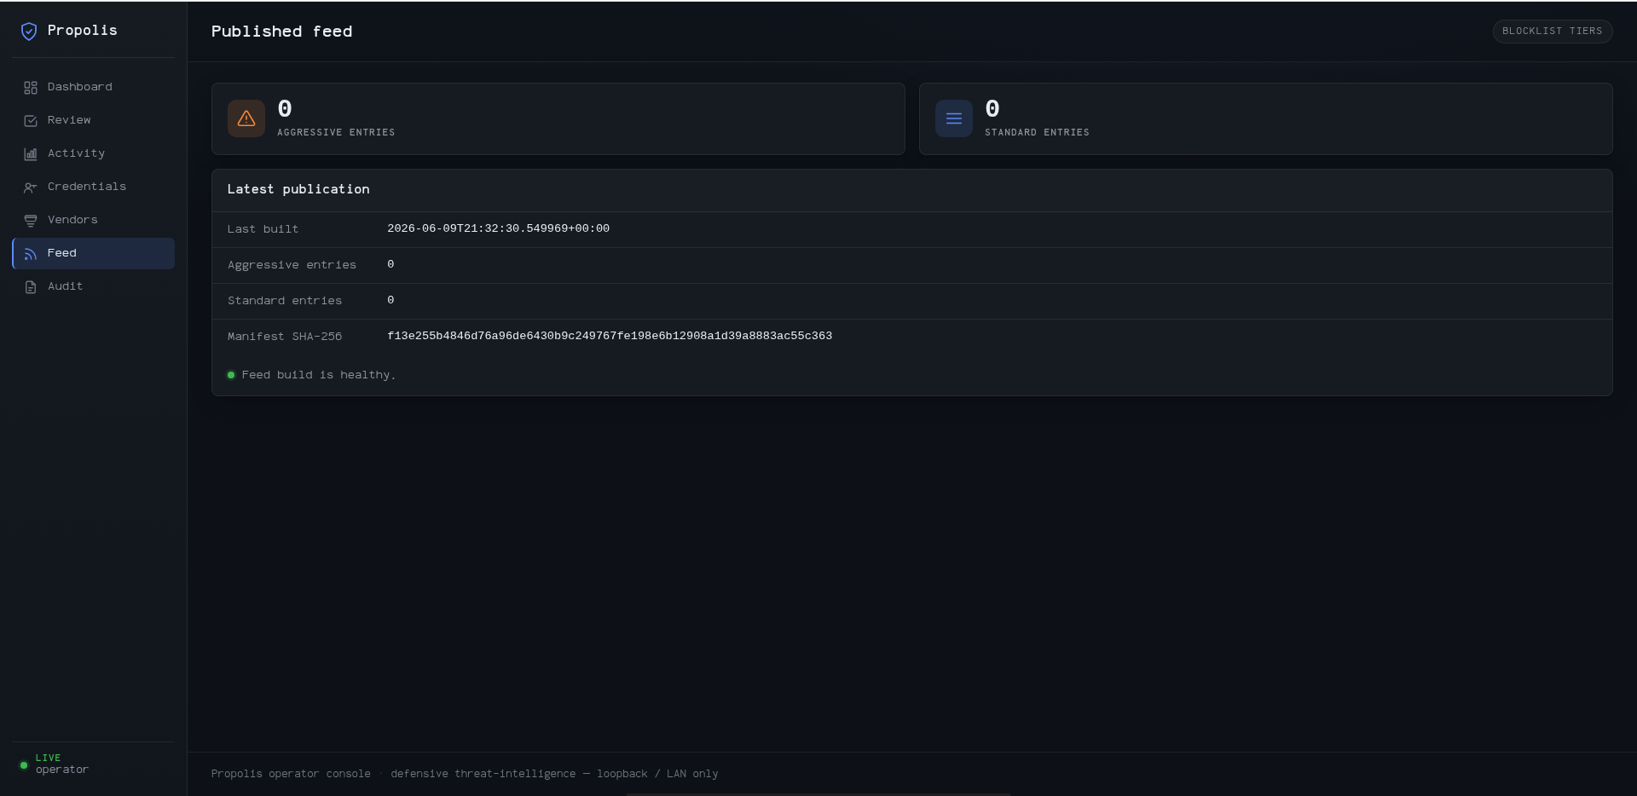Image resolution: width=1637 pixels, height=796 pixels.
Task: Navigate to Credentials
Action: click(x=93, y=187)
